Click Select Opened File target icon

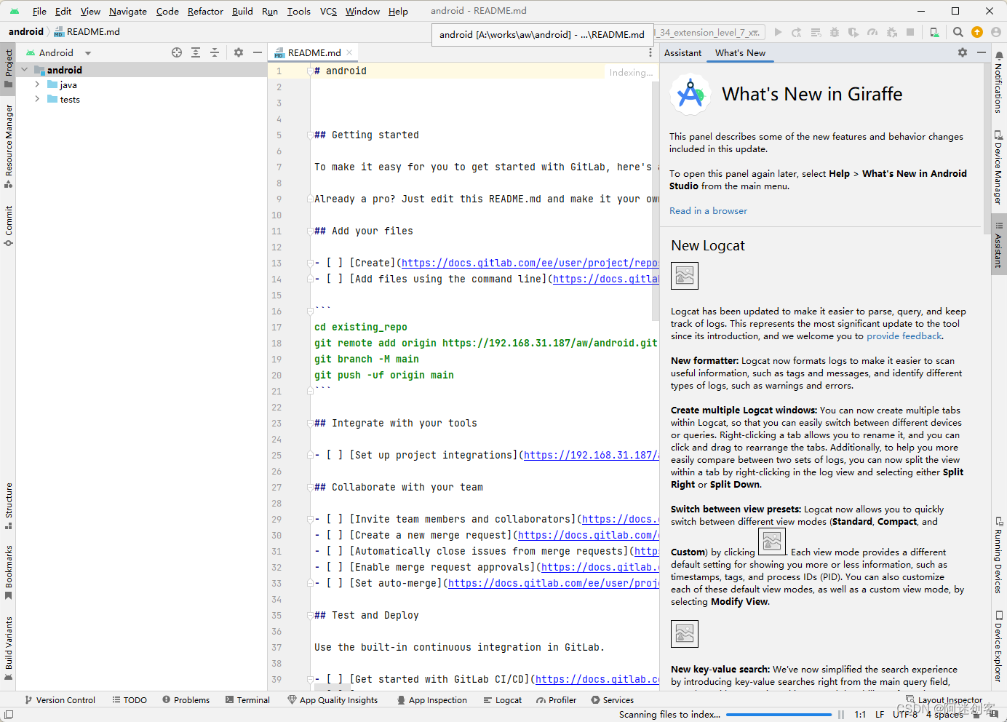(177, 52)
